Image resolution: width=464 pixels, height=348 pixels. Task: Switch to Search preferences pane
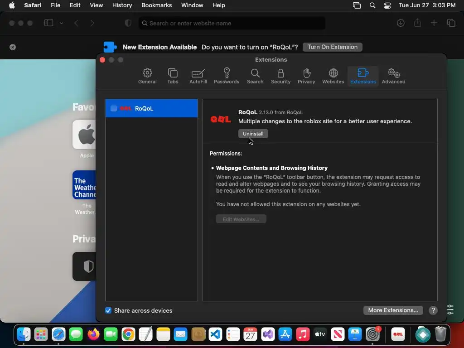255,76
